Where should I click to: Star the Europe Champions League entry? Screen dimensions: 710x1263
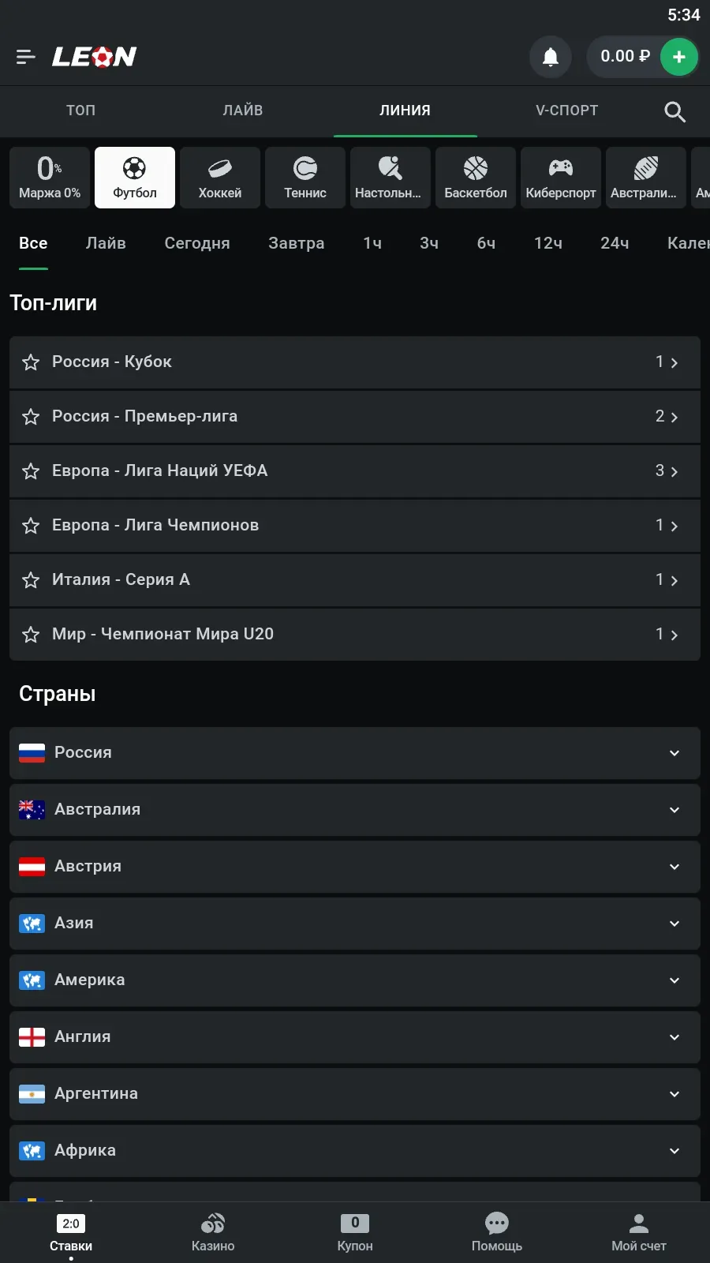pyautogui.click(x=31, y=526)
